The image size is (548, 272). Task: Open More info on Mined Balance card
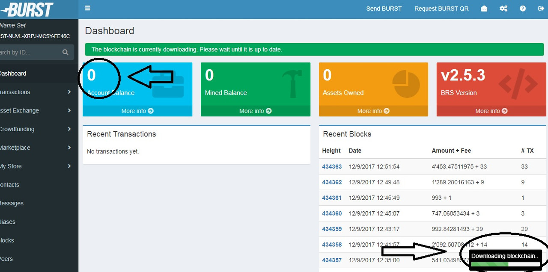[256, 111]
